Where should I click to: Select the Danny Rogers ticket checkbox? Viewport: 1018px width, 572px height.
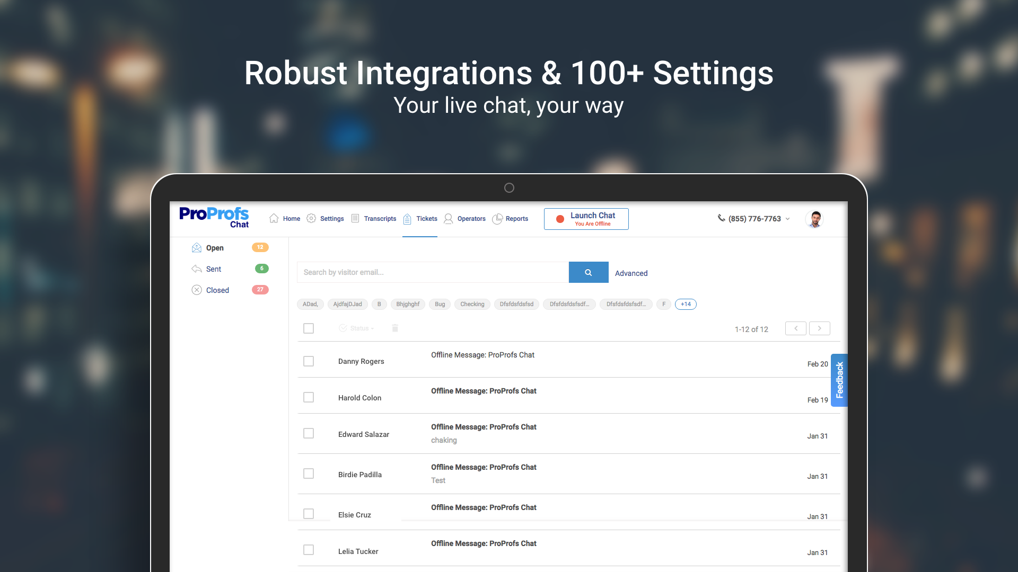(x=309, y=361)
